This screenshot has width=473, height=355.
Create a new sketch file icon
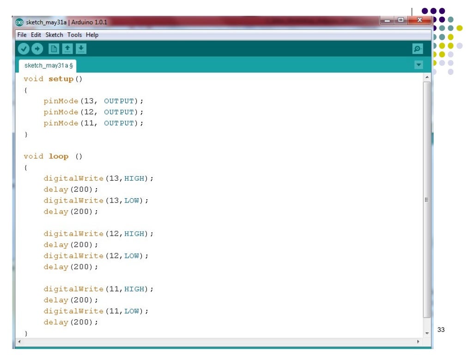click(54, 49)
